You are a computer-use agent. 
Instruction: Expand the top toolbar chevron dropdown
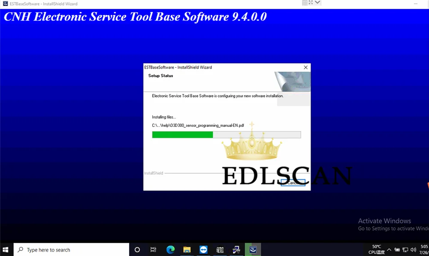coord(317,3)
